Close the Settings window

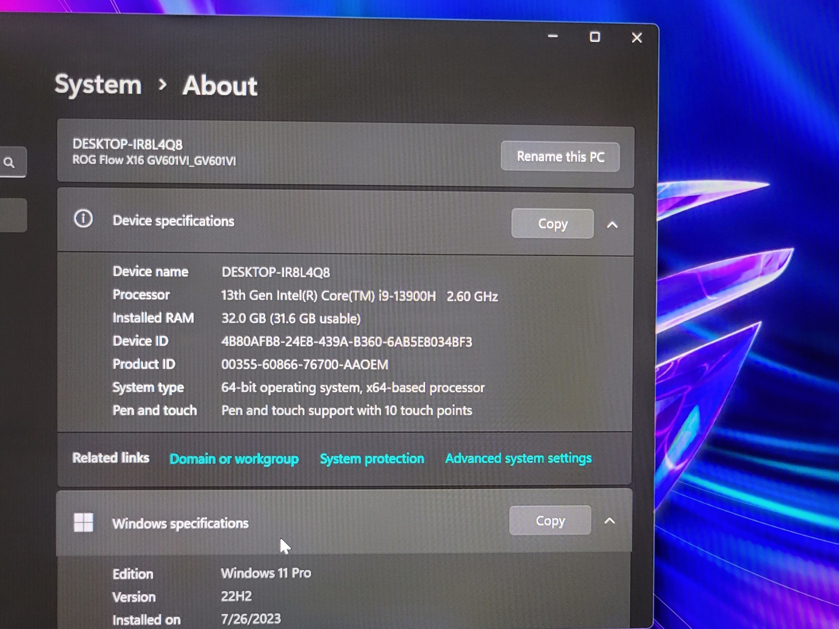click(637, 38)
